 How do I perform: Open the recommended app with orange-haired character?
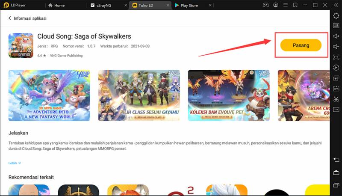point(128,190)
